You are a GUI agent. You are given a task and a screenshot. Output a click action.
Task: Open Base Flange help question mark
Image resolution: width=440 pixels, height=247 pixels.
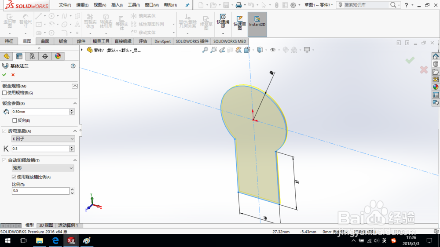pyautogui.click(x=73, y=66)
